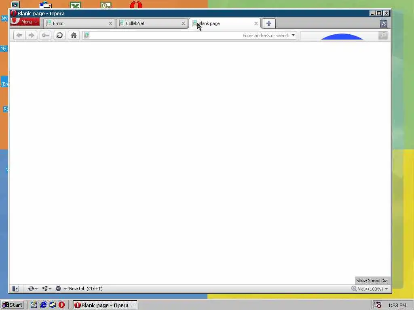Select Blank page - Opera taskbar button

(x=105, y=305)
